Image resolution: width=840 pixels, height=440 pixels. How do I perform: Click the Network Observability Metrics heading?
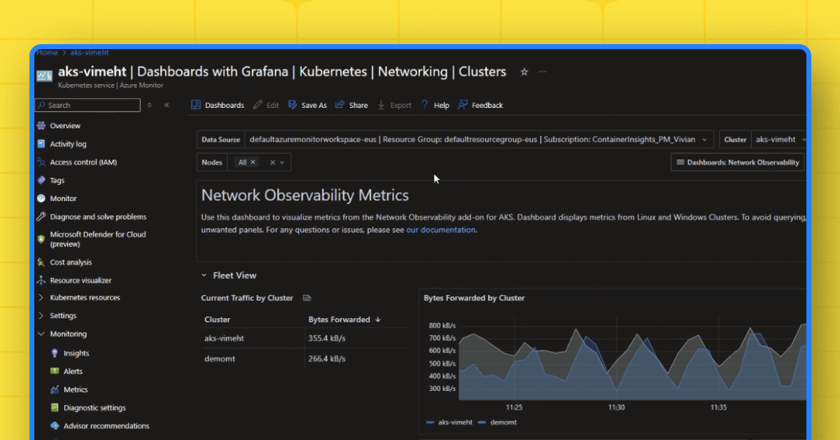click(x=305, y=195)
